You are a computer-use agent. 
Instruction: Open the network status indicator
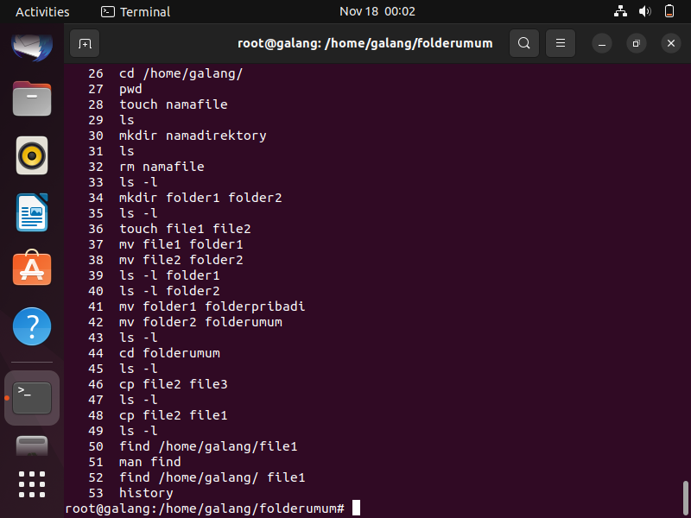click(x=620, y=11)
